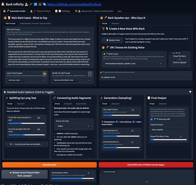Screen dimensions: 196x185
Task: Click the orange Generate Audio button
Action: 49,165
